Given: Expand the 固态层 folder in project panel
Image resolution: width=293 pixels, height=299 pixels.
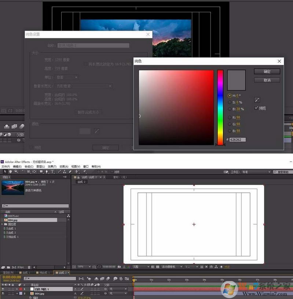Looking at the screenshot, I should coord(2,224).
